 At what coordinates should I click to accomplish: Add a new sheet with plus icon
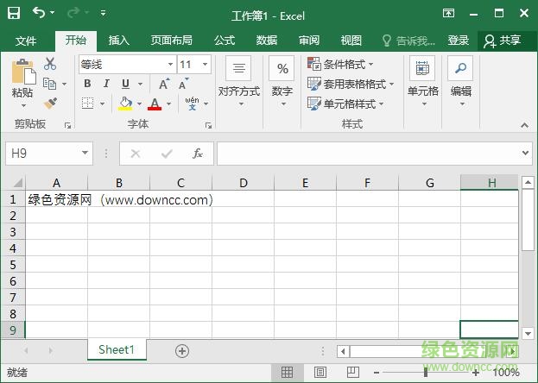[181, 350]
